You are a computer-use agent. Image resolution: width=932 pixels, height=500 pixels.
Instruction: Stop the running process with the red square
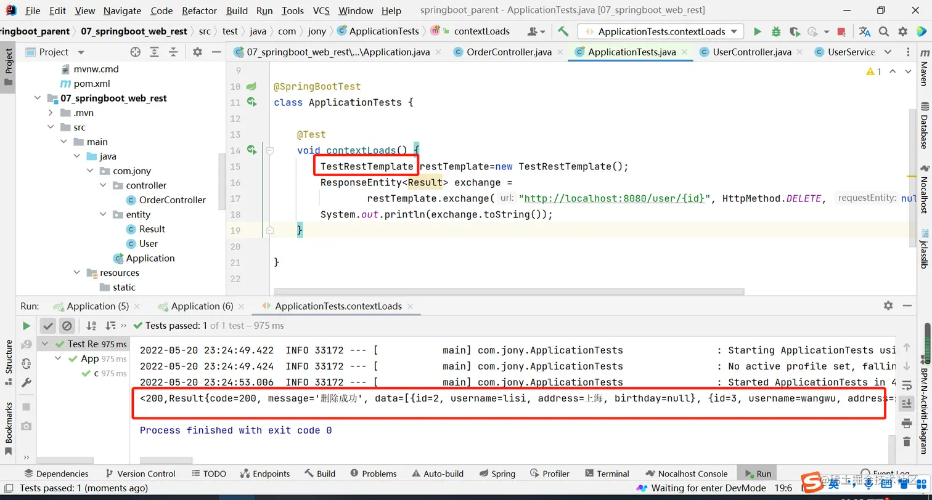841,31
